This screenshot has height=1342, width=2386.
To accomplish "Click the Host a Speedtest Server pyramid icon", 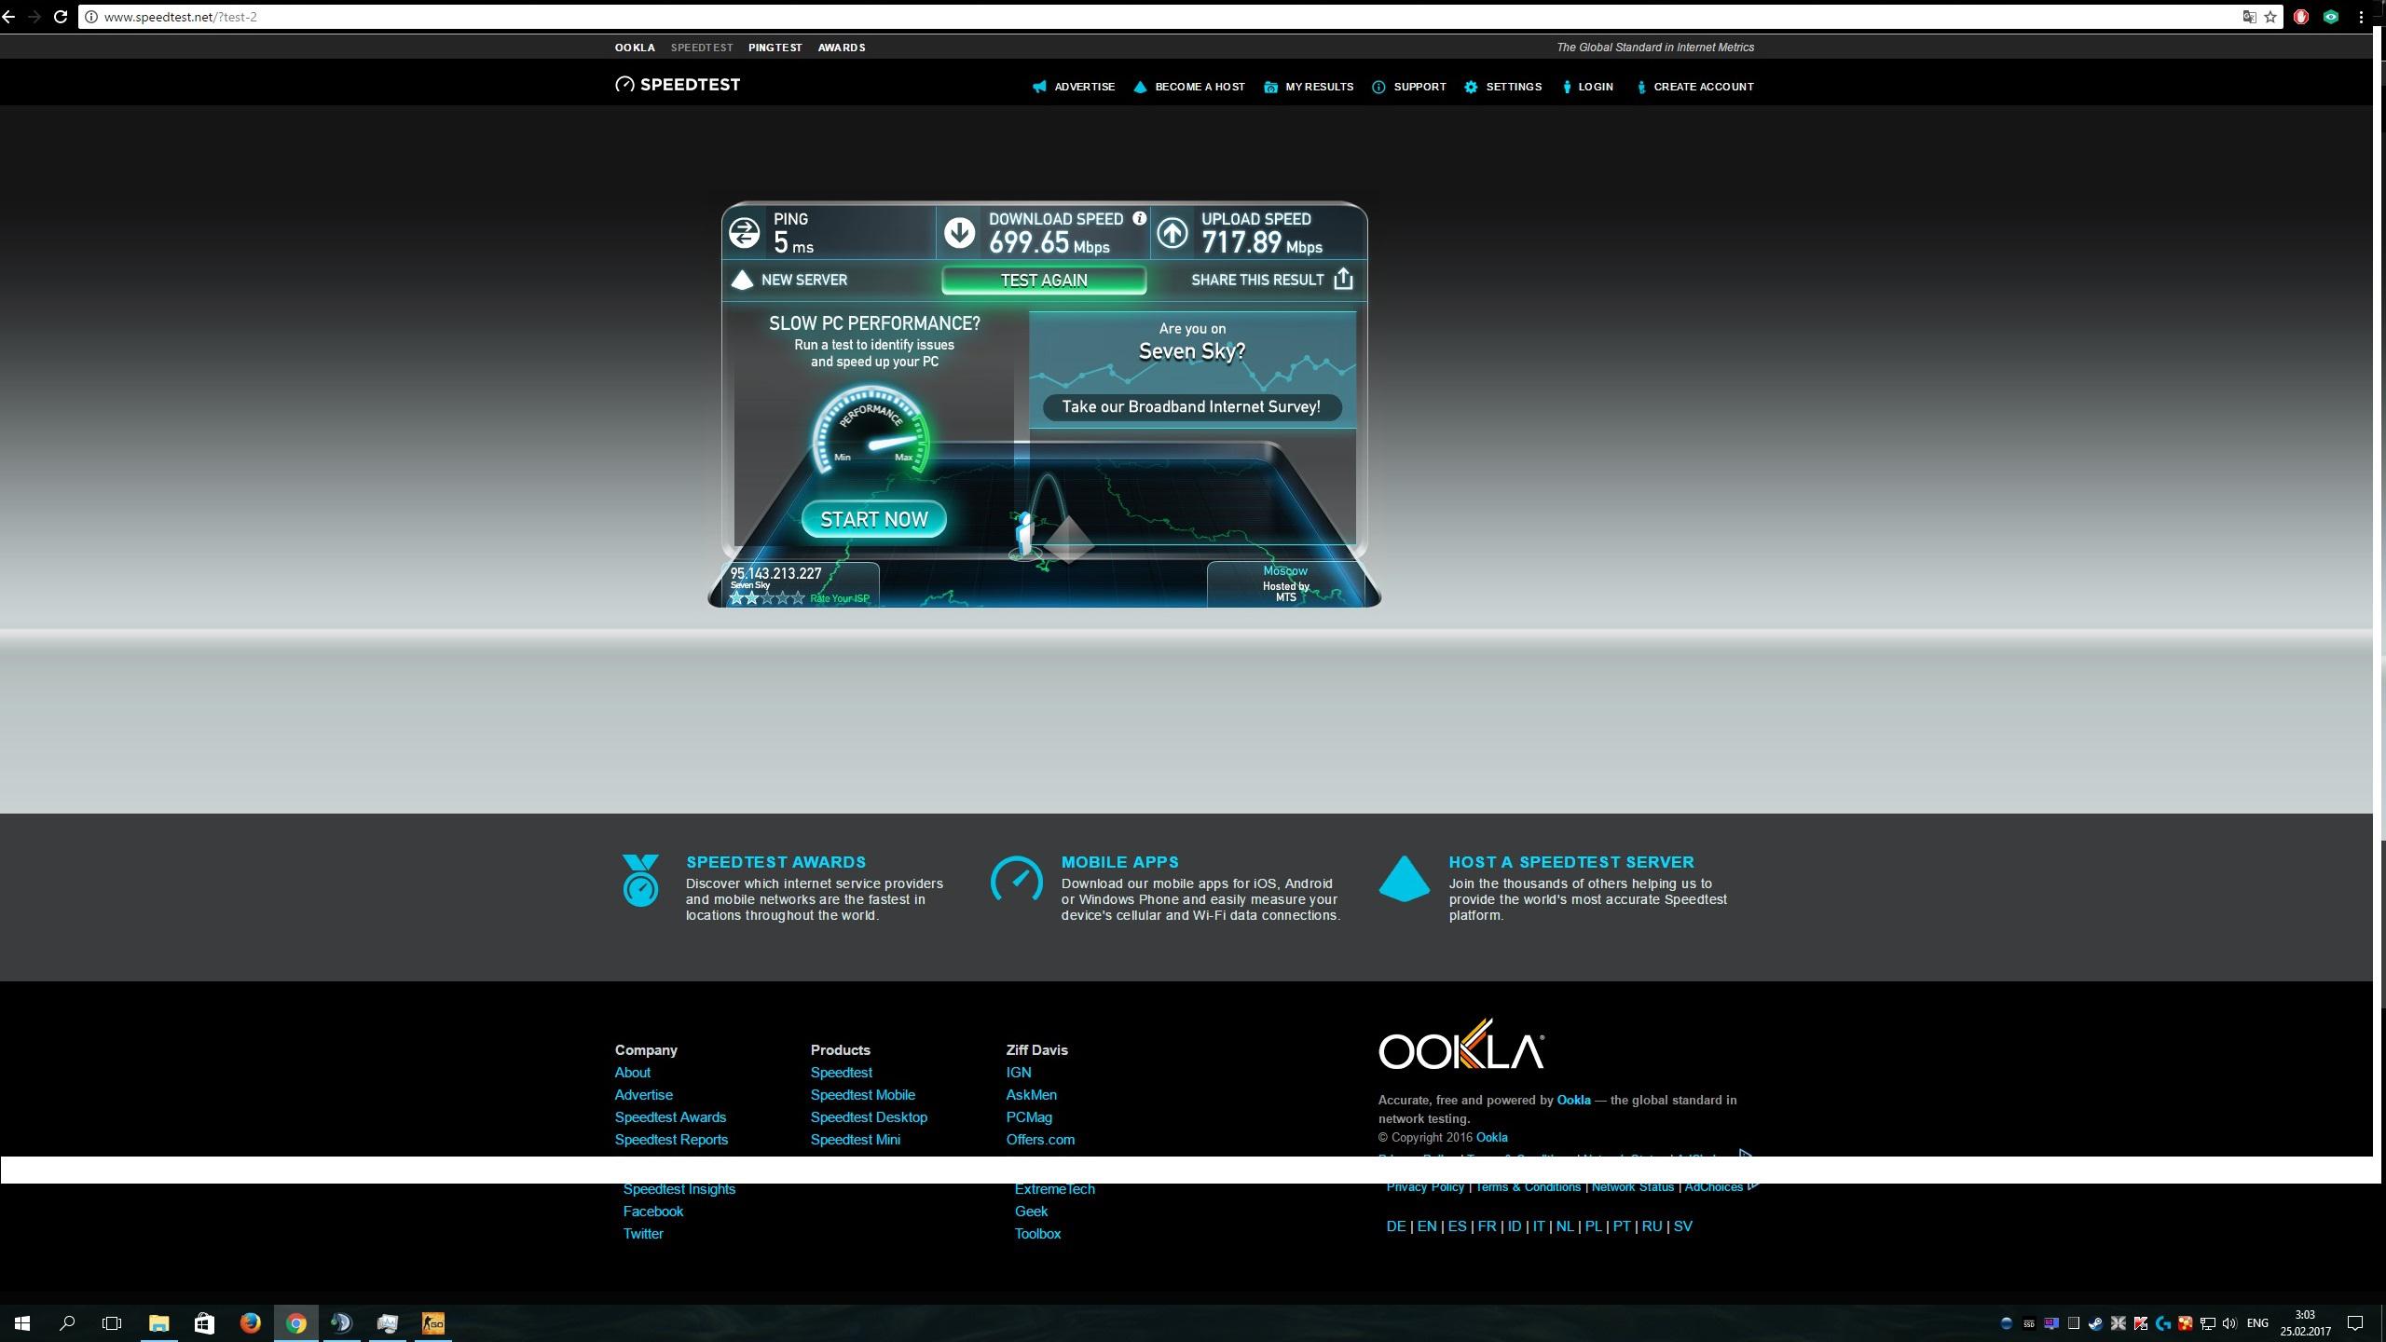I will pyautogui.click(x=1404, y=879).
